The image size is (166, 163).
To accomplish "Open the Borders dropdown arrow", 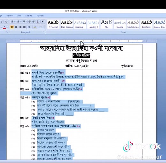I will pos(43,27).
